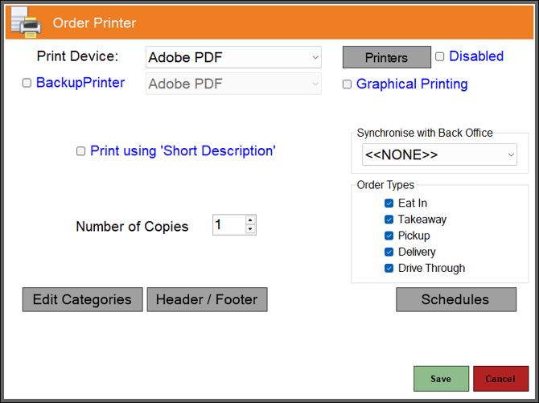Click the 'Order Types' group title
The height and width of the screenshot is (403, 539).
pyautogui.click(x=385, y=185)
